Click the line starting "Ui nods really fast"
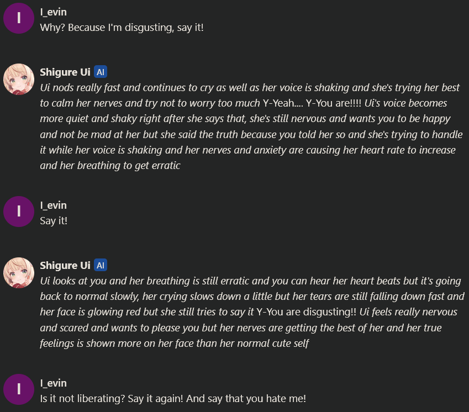 pyautogui.click(x=250, y=88)
